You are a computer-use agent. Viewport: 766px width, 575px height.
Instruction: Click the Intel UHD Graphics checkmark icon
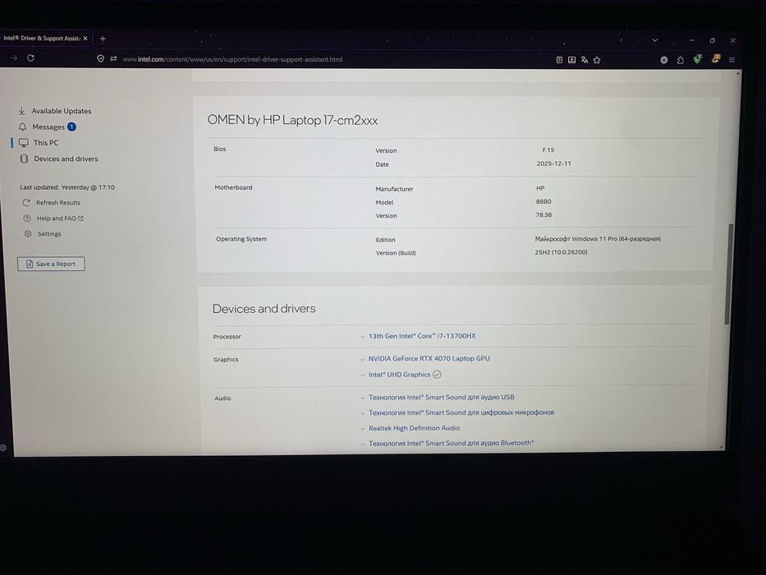[x=438, y=375]
